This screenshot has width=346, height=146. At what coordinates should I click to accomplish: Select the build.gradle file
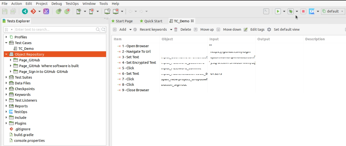pyautogui.click(x=21, y=135)
